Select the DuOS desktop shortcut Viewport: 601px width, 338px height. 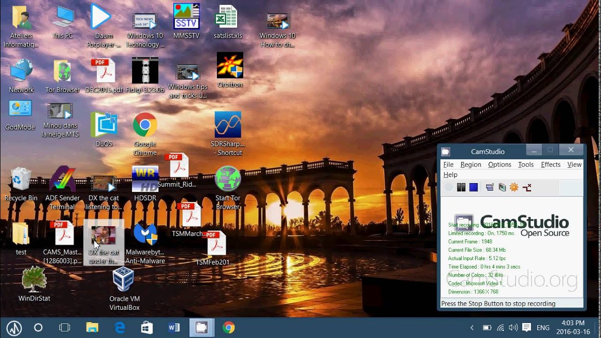click(x=104, y=130)
